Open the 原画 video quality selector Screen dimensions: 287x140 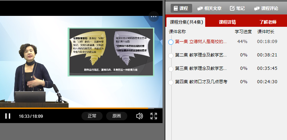[117, 116]
